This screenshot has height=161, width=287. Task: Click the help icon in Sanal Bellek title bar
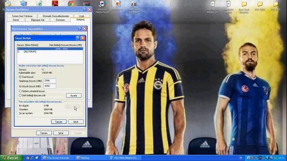pyautogui.click(x=78, y=38)
